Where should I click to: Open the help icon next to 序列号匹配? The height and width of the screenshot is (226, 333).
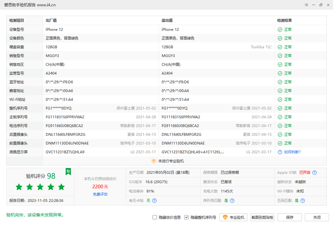pos(232,201)
